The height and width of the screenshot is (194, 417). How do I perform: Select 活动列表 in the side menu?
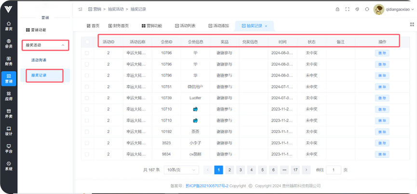click(39, 60)
